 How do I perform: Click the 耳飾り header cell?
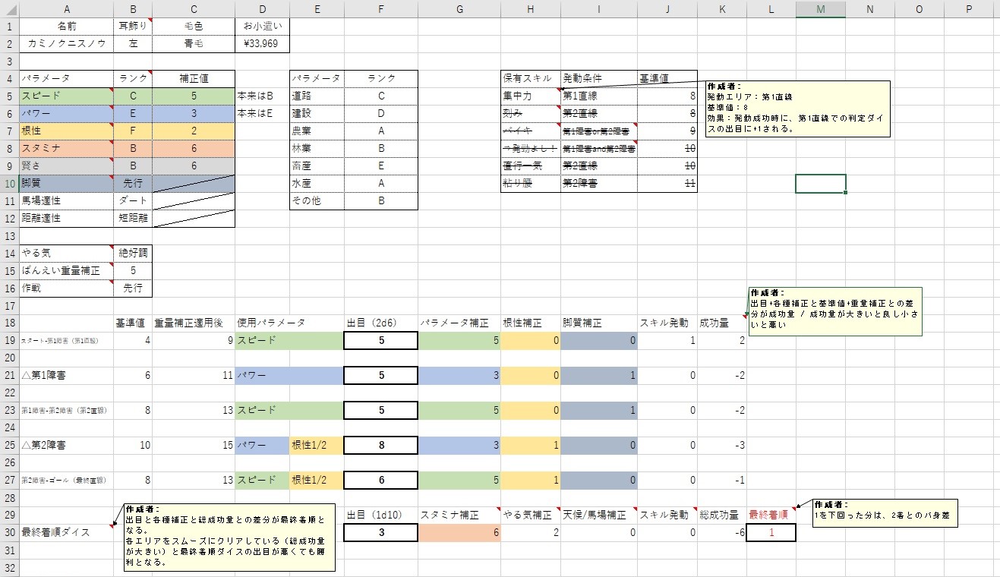pyautogui.click(x=133, y=27)
